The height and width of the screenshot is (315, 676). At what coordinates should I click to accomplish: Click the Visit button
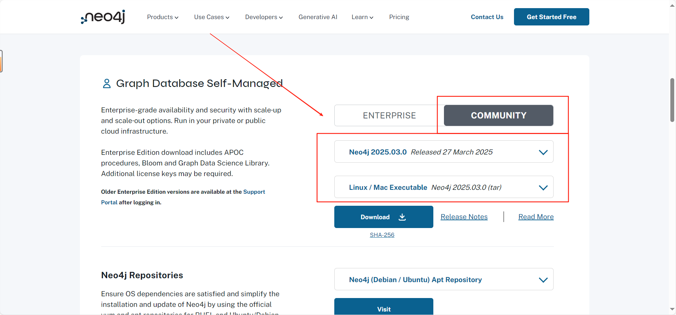383,307
